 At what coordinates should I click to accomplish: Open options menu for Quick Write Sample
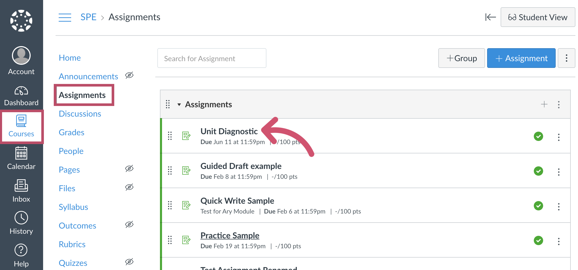(559, 207)
